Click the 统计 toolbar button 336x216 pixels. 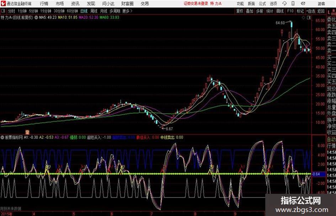tap(270, 11)
